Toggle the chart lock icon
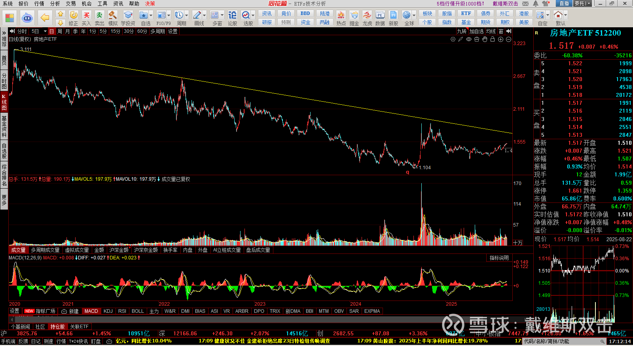Screen dimensions: 633x346 point(493,39)
